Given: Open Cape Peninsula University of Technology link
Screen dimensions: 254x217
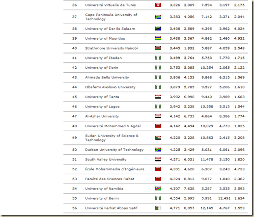Looking at the screenshot, I should coord(111,17).
